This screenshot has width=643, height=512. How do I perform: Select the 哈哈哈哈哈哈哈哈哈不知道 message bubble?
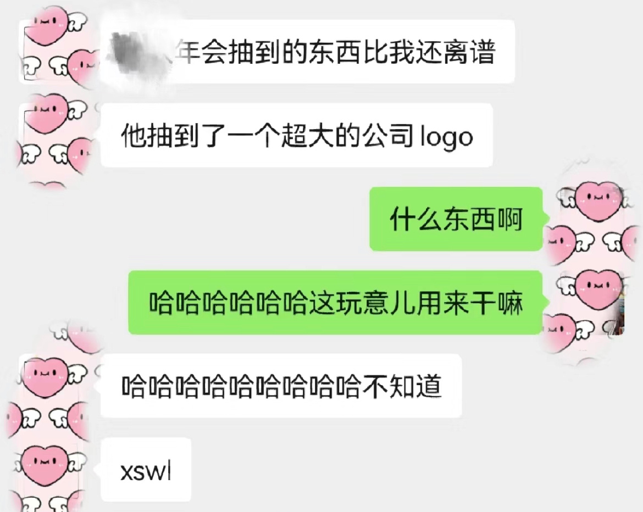point(281,386)
